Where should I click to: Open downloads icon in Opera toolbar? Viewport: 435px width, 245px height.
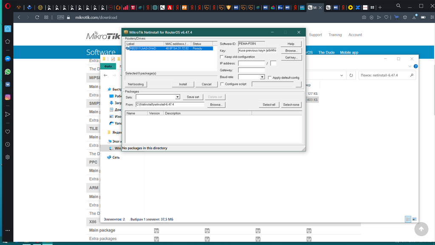pos(414,17)
